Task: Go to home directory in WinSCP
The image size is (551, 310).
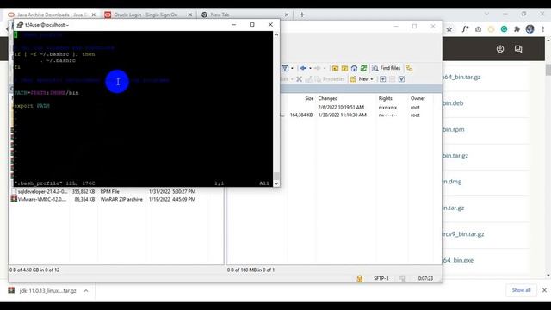Action: tap(354, 68)
